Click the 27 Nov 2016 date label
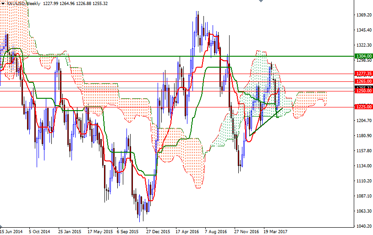Viewport: 373px width, 235px height. (247, 231)
